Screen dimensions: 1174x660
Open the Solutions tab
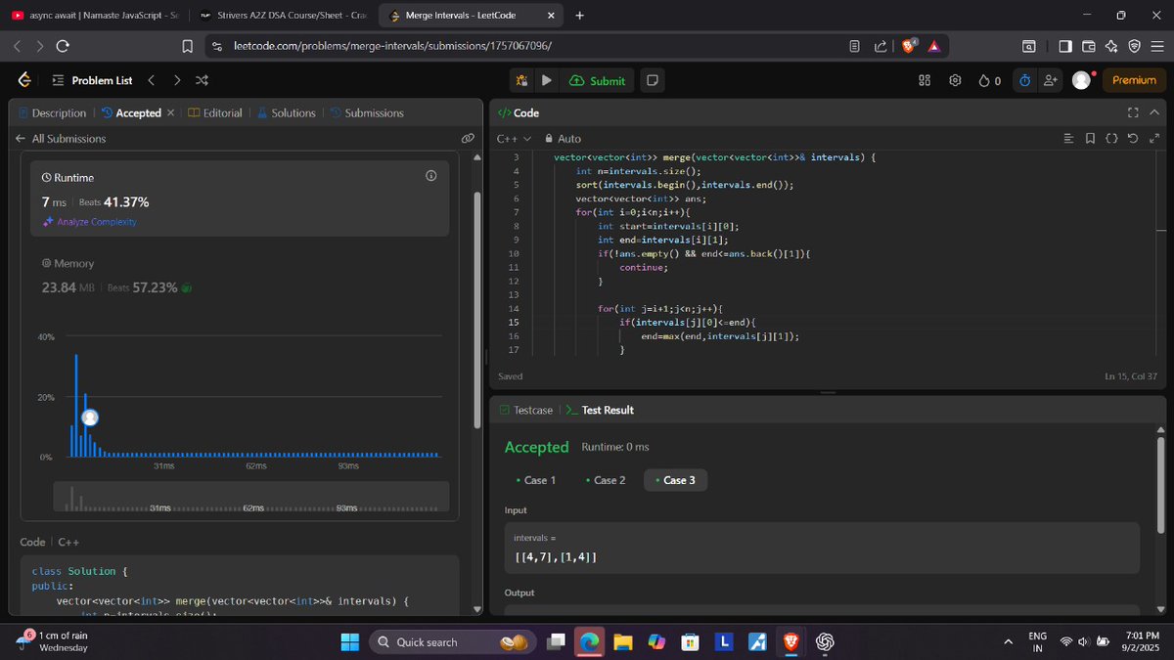[x=286, y=113]
